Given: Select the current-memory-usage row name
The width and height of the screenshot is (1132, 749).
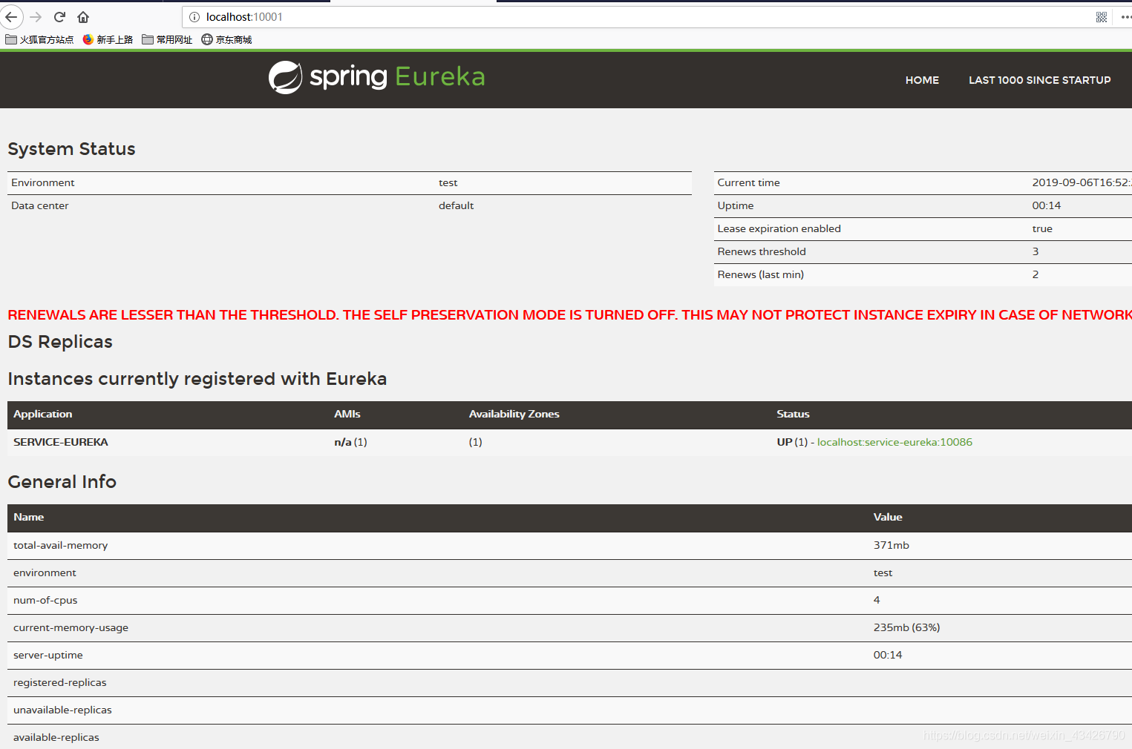Looking at the screenshot, I should 71,627.
